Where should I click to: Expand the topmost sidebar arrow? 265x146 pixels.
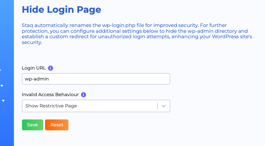click(1, 70)
